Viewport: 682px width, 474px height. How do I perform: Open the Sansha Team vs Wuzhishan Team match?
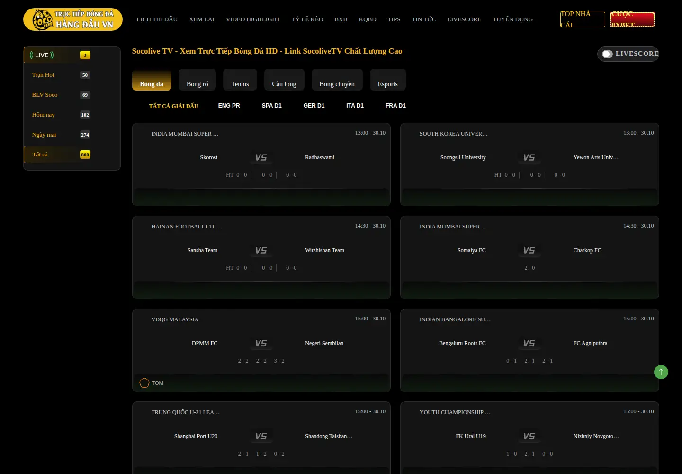(261, 257)
